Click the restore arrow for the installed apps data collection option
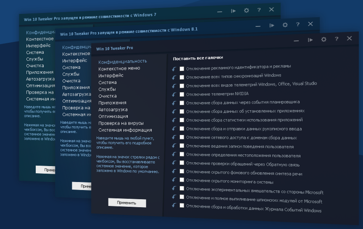This screenshot has height=229, width=363. click(174, 112)
